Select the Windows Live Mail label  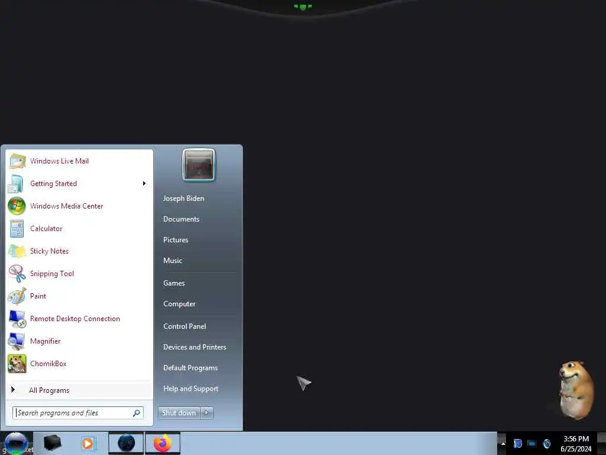tap(60, 161)
